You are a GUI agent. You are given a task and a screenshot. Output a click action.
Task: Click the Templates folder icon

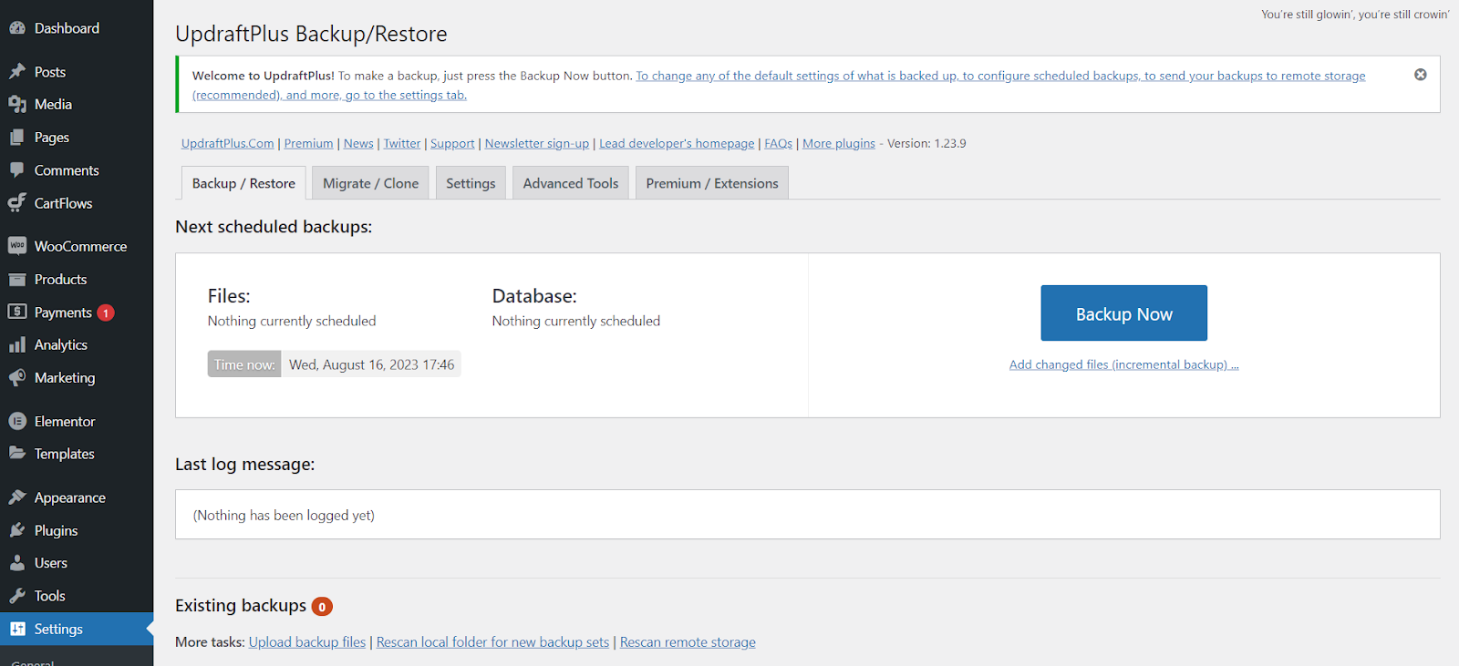coord(17,453)
